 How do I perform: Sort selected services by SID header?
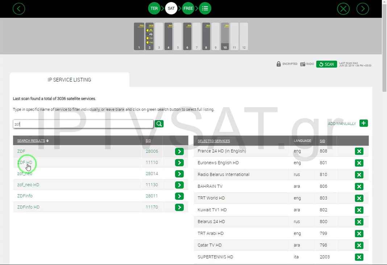coord(322,141)
